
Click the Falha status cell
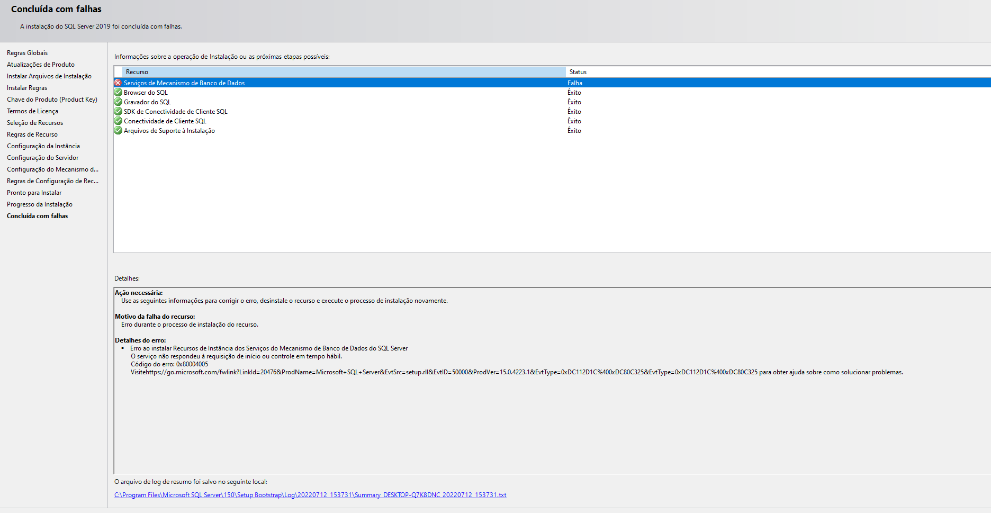[x=575, y=83]
